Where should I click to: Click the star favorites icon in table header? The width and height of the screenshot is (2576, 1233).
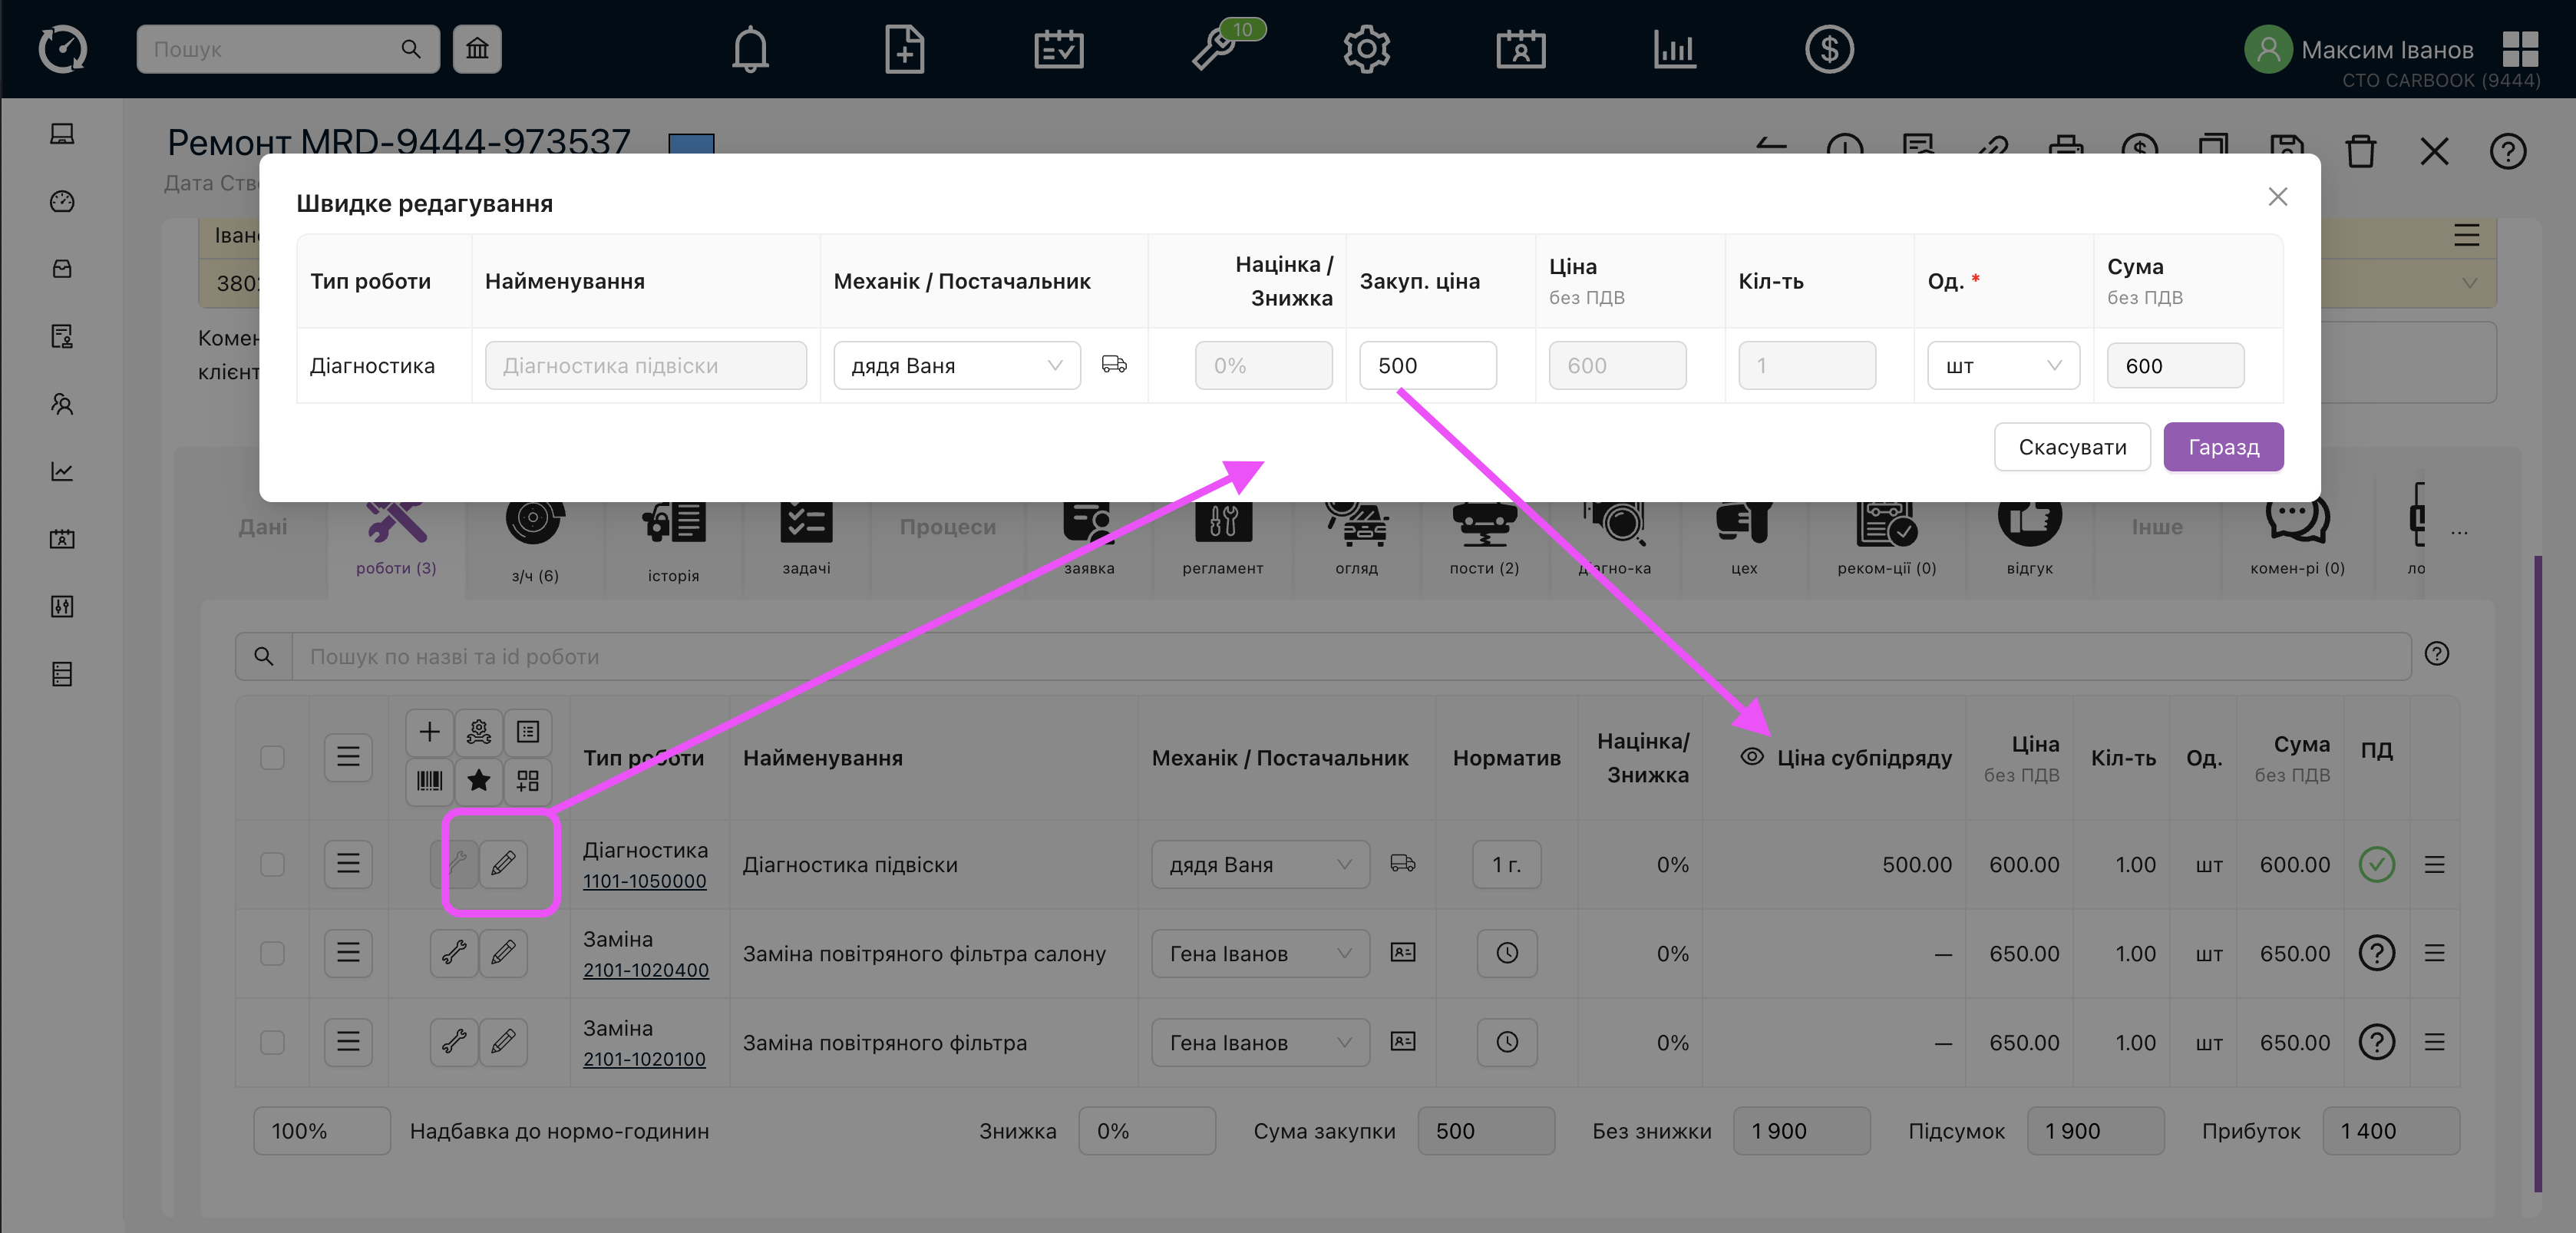[x=478, y=781]
